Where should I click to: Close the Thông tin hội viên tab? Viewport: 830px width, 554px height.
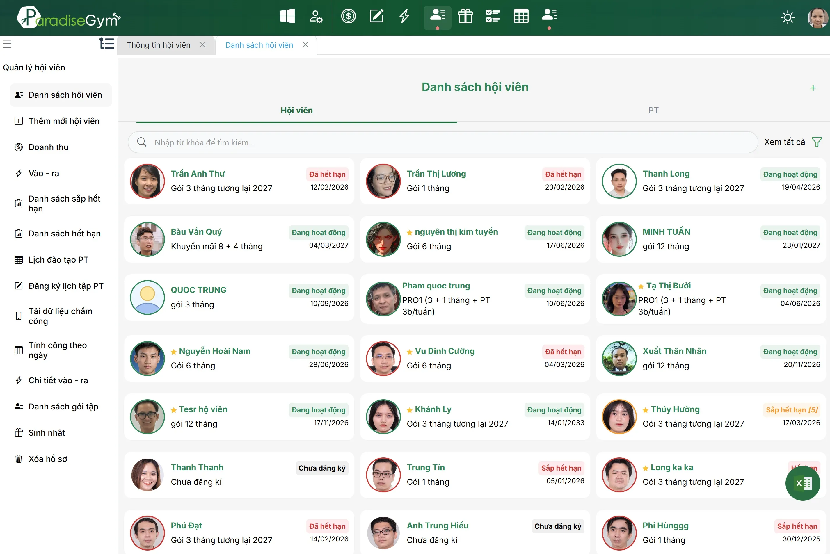click(202, 44)
